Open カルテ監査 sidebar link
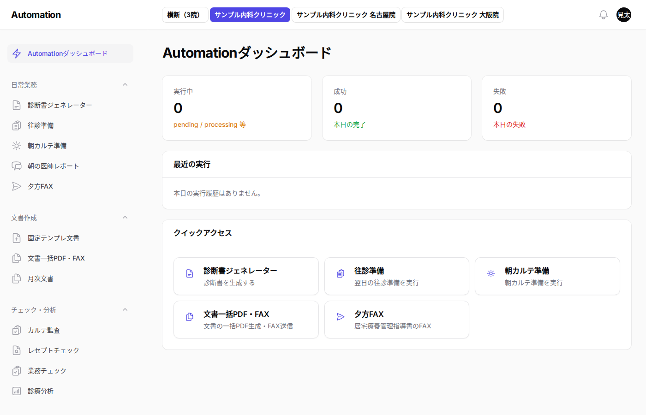The image size is (646, 415). click(70, 330)
